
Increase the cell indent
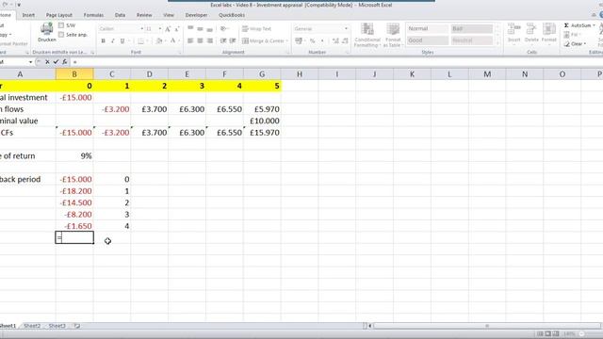(x=233, y=40)
